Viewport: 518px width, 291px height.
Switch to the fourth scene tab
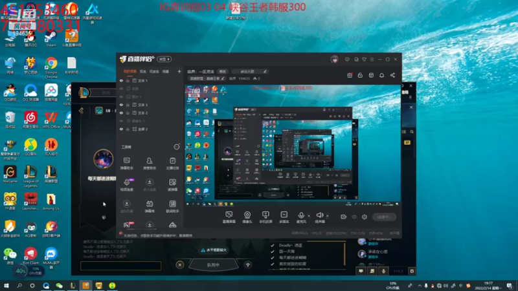(x=166, y=71)
